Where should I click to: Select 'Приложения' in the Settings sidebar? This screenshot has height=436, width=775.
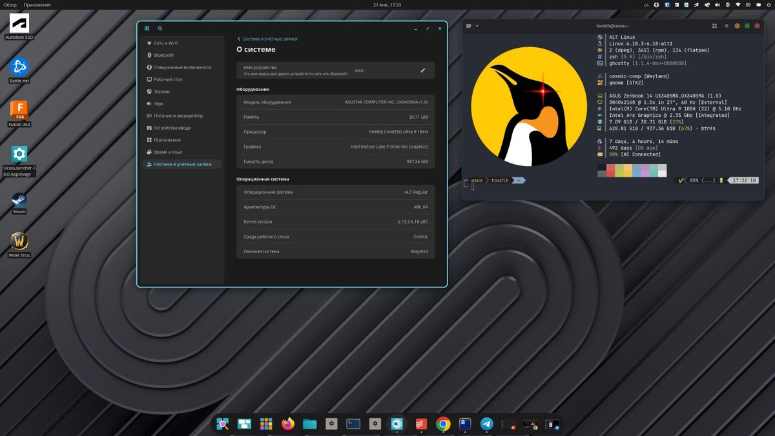pos(182,140)
